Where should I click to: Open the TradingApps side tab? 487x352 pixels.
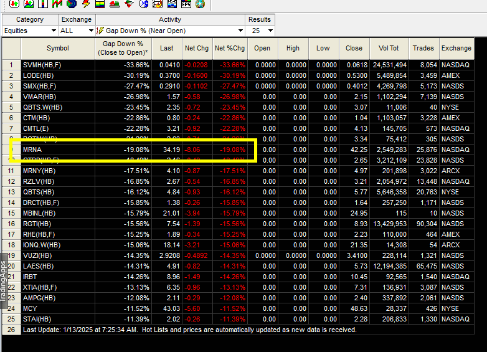coord(3,281)
